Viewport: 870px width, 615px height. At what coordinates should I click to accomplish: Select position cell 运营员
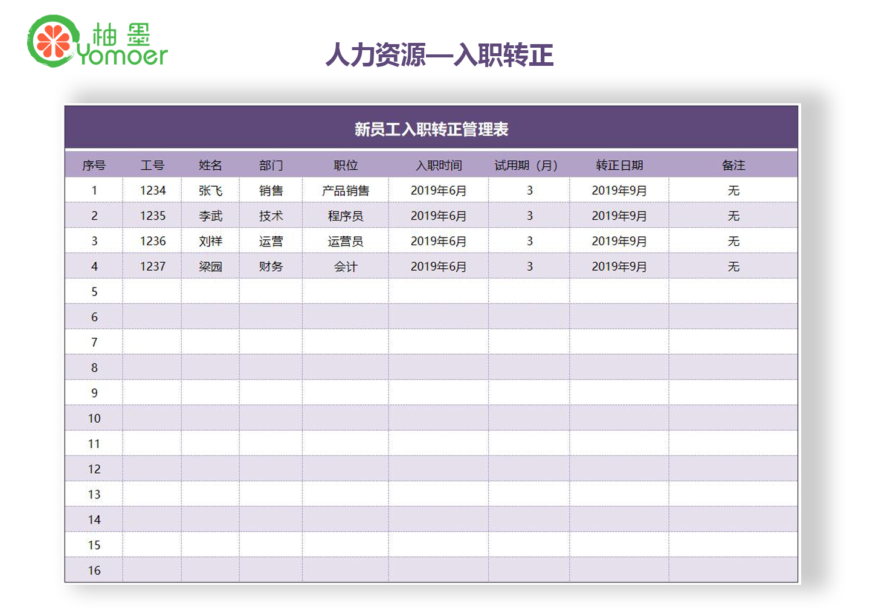pyautogui.click(x=346, y=241)
